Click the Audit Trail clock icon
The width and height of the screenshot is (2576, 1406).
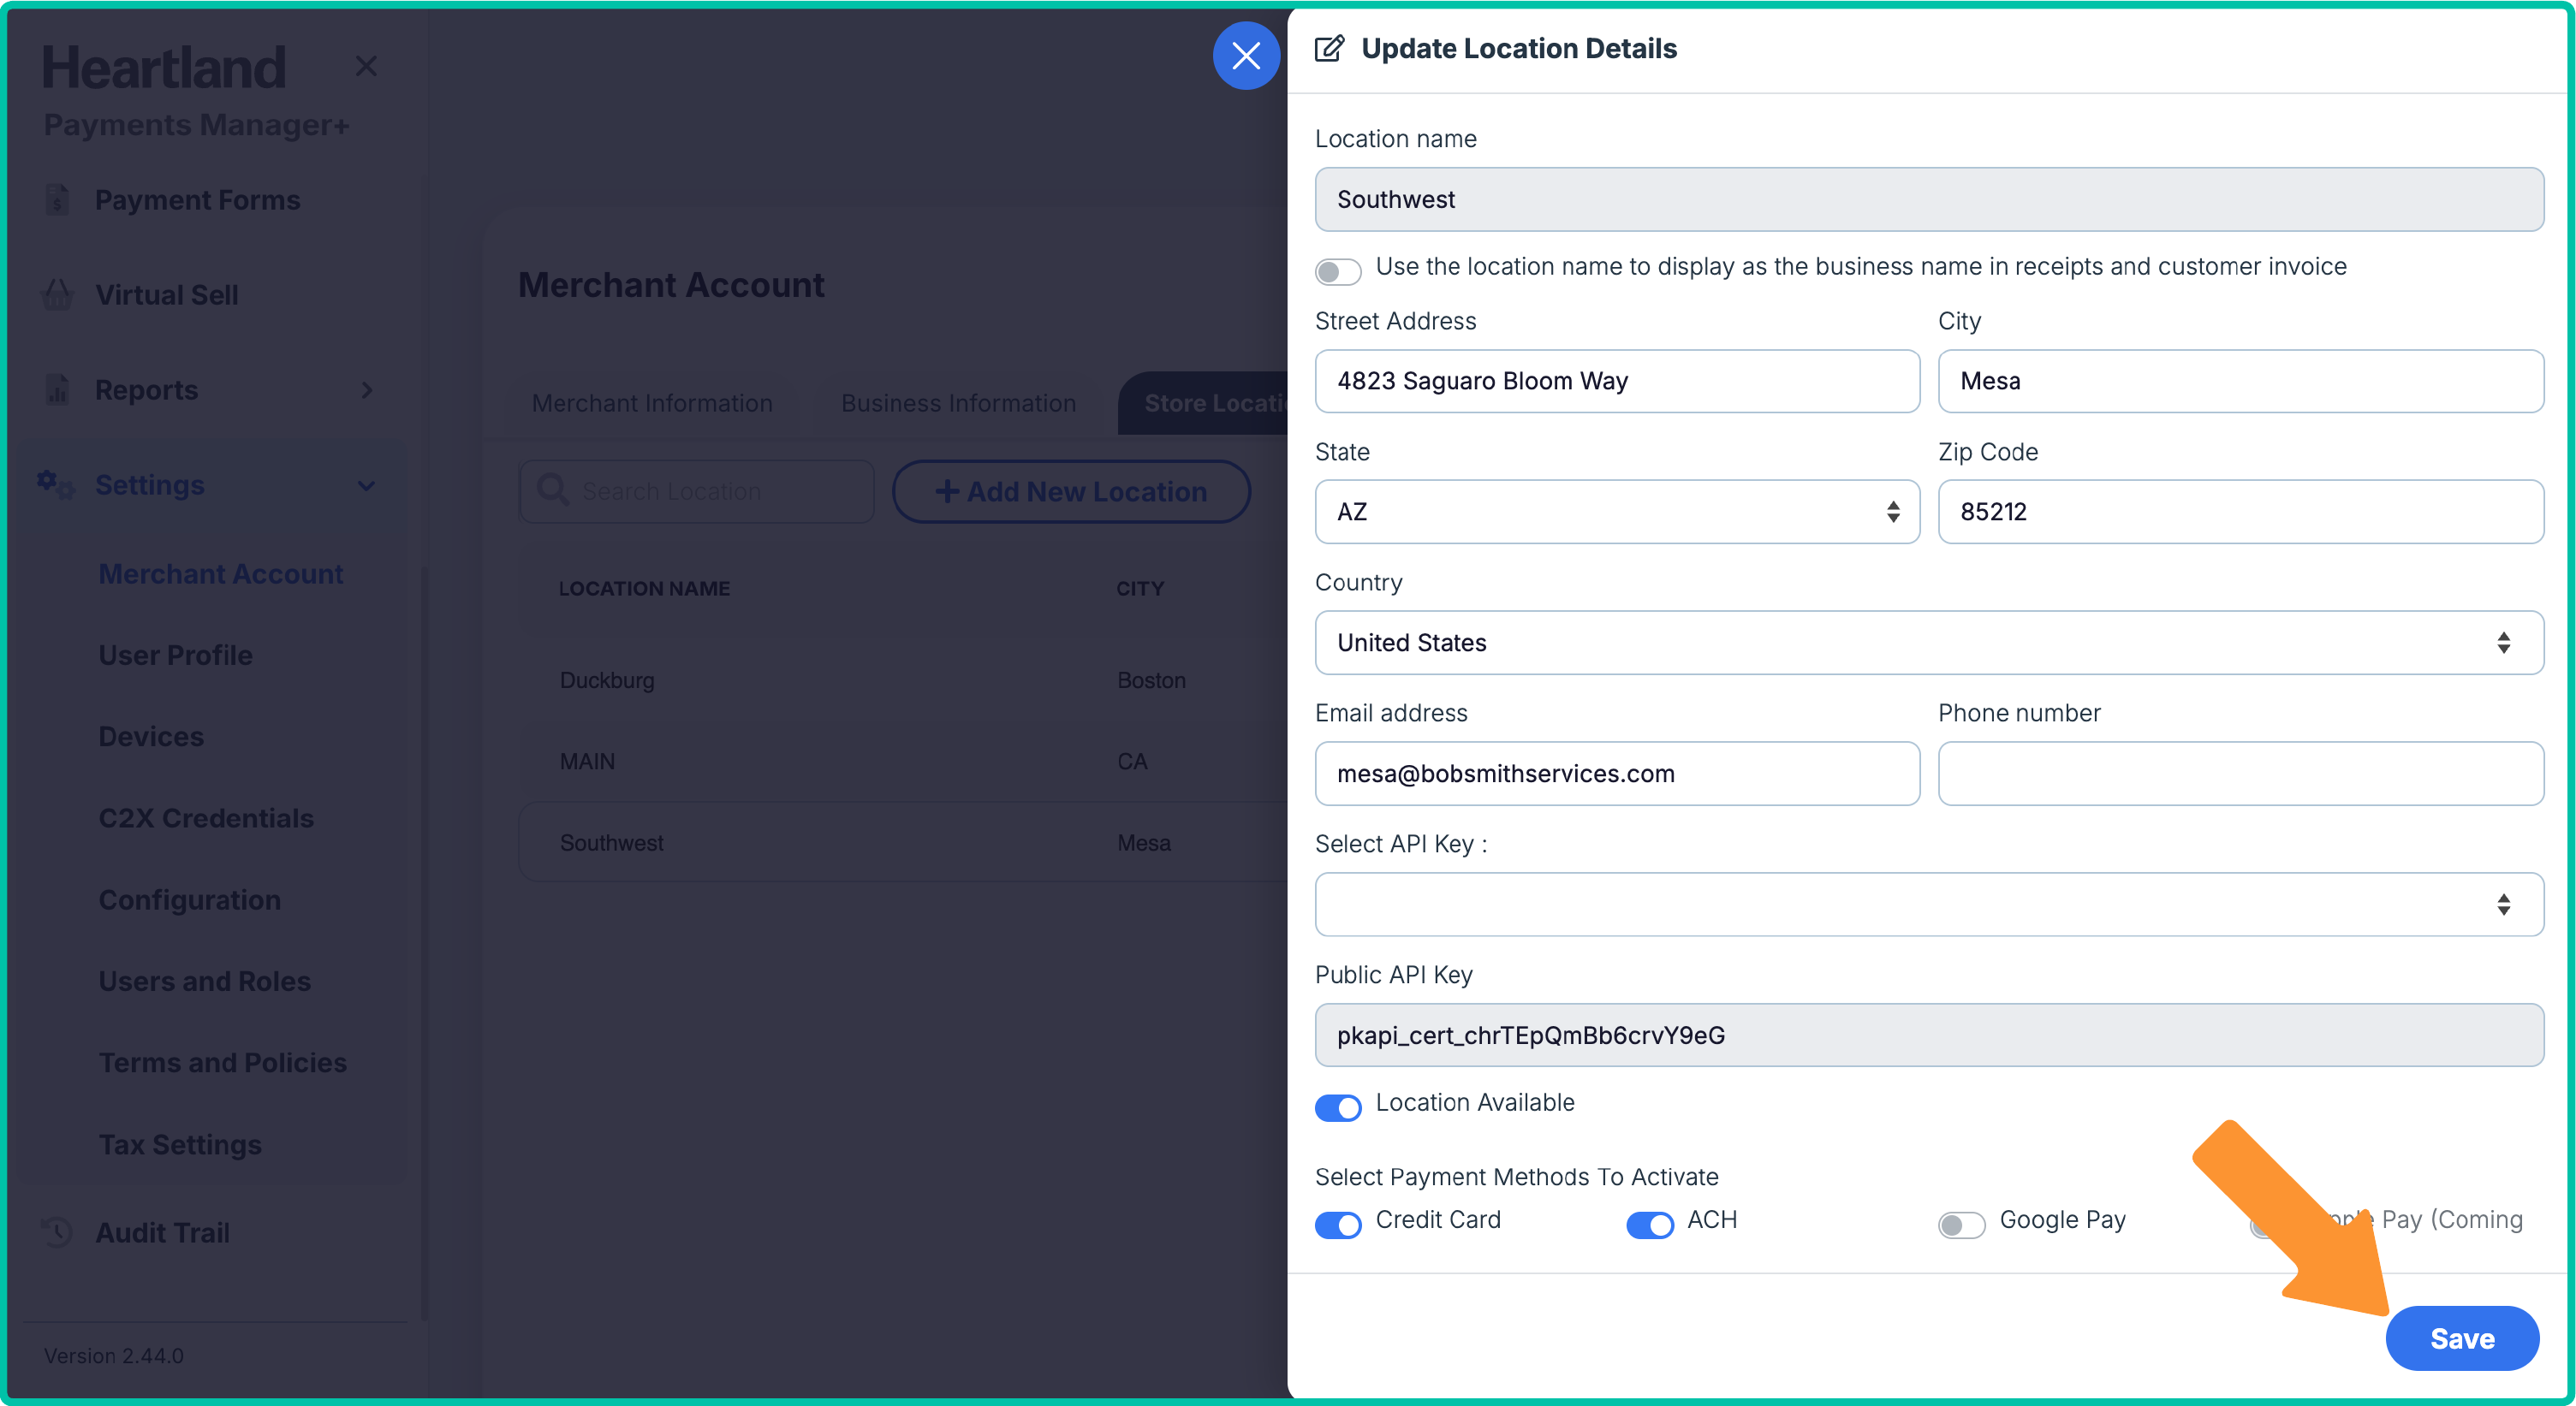57,1232
